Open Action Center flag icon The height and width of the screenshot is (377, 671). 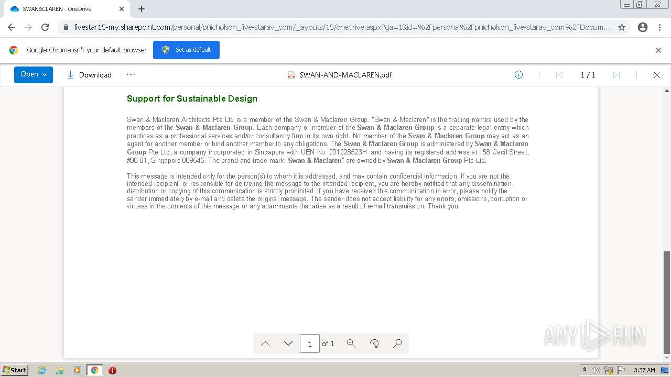(622, 370)
